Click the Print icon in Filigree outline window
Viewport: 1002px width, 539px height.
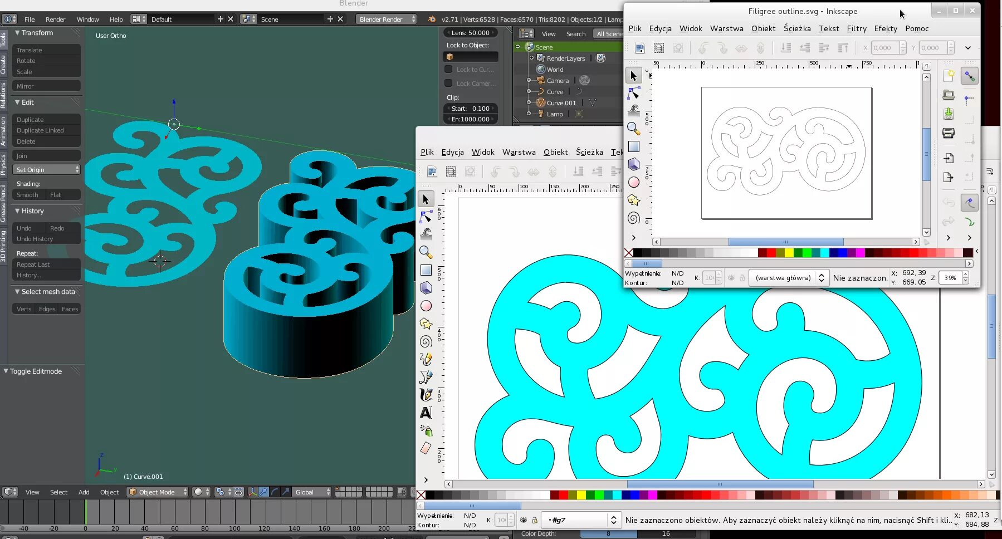[x=949, y=133]
